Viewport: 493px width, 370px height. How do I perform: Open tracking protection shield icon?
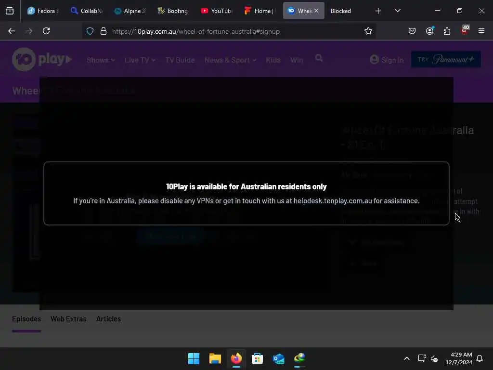pos(90,31)
